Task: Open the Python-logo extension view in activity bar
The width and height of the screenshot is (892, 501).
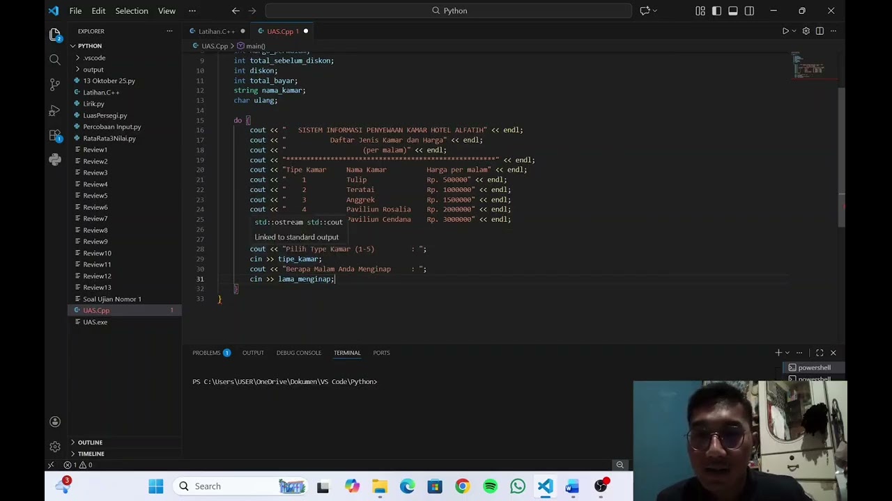Action: [x=55, y=160]
